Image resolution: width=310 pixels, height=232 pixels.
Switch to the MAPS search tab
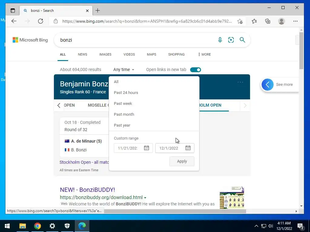pos(151,54)
